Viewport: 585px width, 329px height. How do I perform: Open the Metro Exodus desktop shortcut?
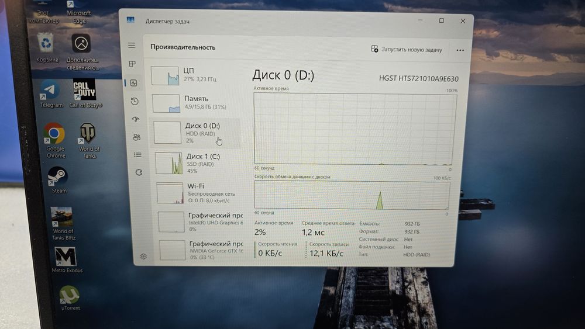[67, 260]
